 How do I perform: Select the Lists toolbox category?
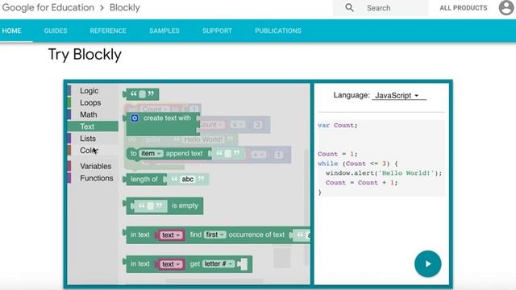point(94,139)
